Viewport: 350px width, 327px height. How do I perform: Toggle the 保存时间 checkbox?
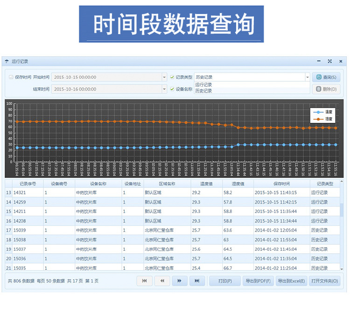(11, 77)
